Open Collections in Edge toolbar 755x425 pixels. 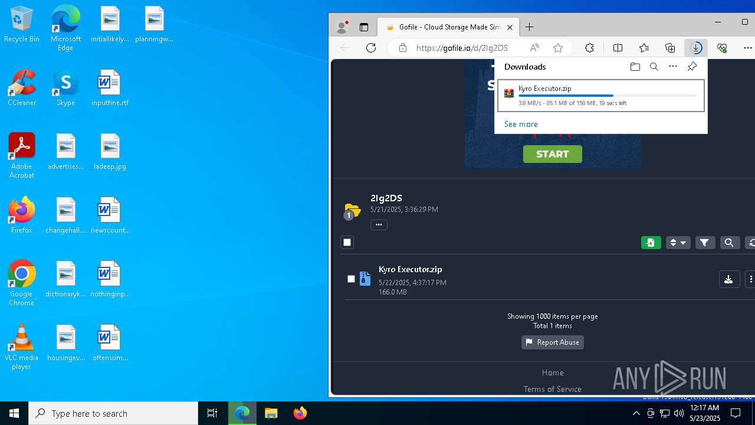[670, 48]
